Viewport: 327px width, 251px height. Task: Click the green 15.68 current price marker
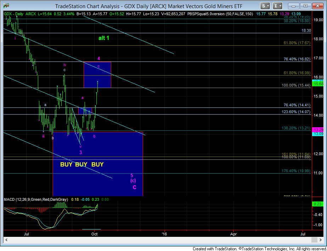pos(318,84)
